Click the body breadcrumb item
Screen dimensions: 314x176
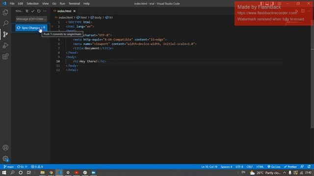click(96, 18)
